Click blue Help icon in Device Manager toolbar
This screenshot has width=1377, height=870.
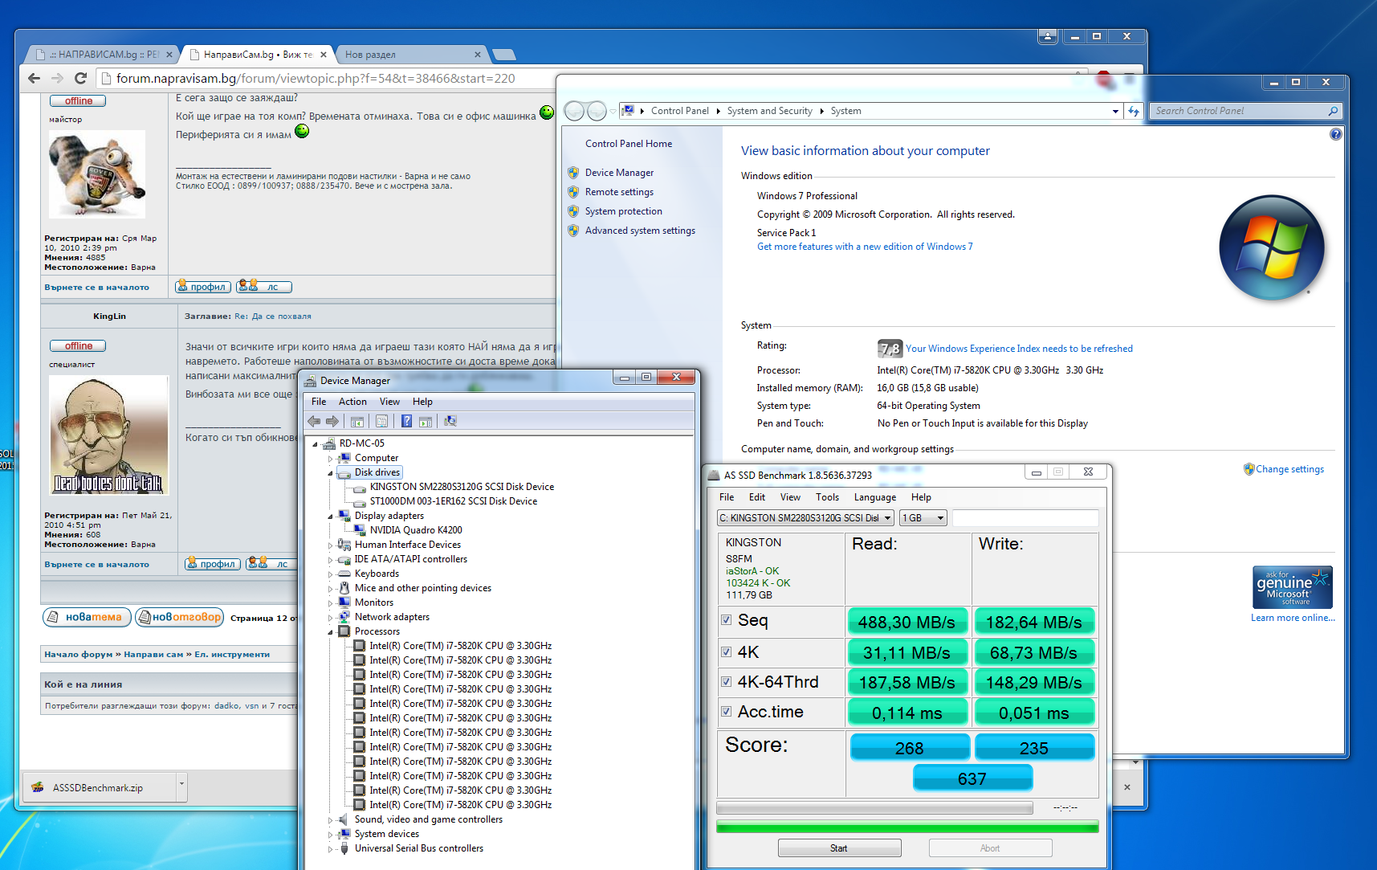(x=406, y=421)
